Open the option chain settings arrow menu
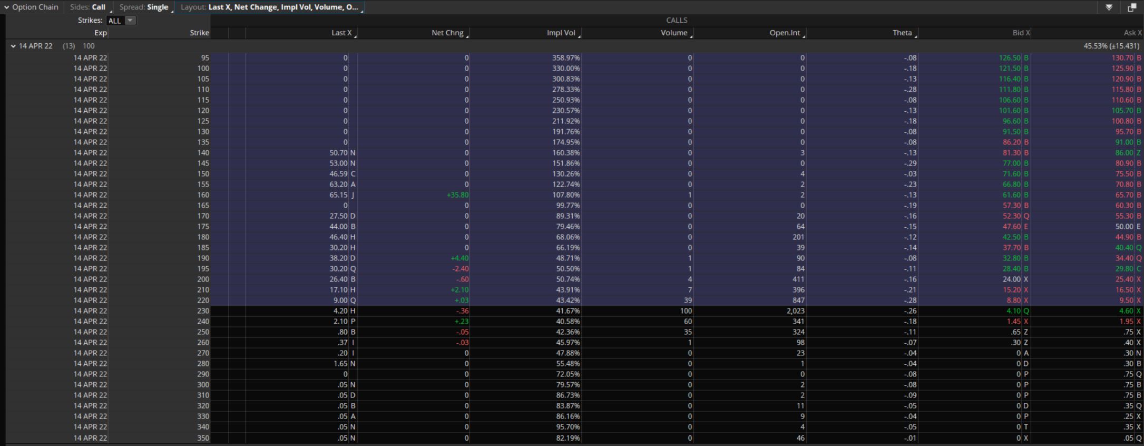Viewport: 1144px width, 446px height. pyautogui.click(x=1109, y=7)
